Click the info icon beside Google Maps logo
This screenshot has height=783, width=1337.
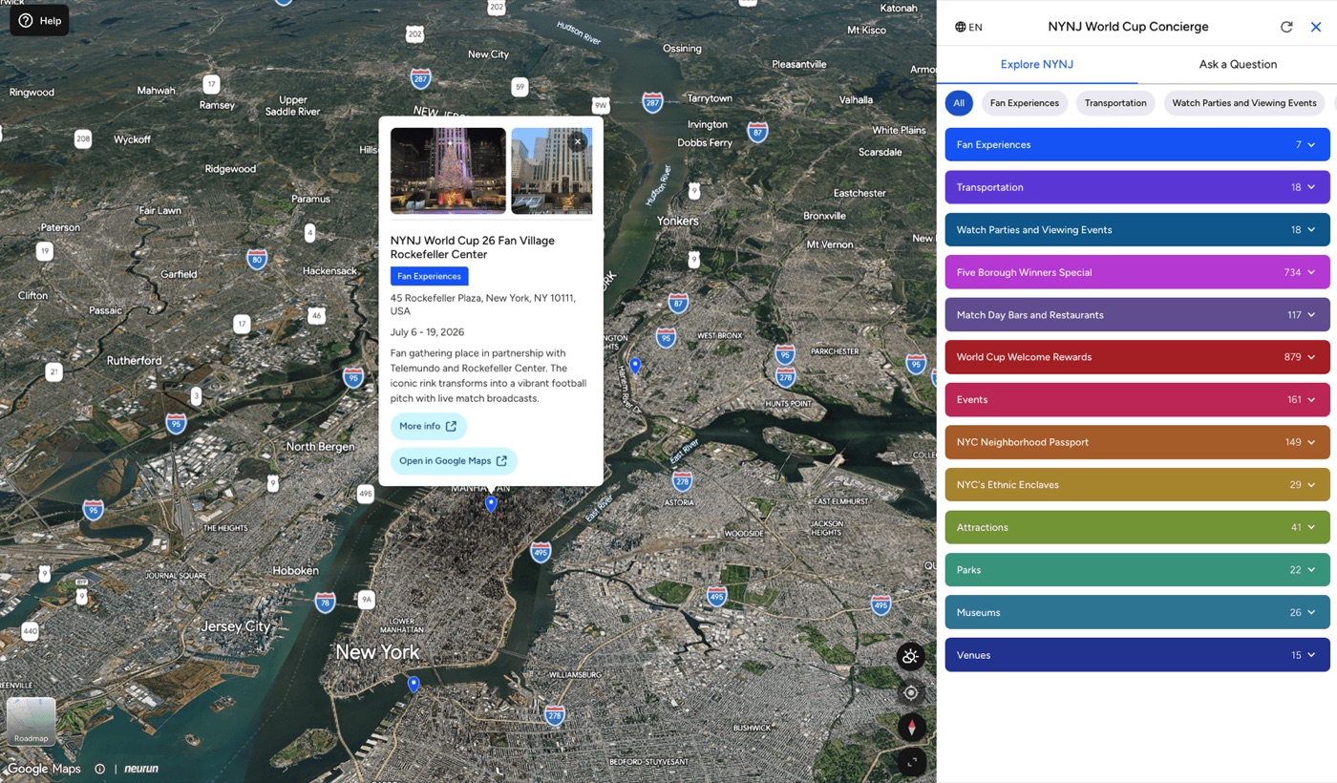(99, 769)
